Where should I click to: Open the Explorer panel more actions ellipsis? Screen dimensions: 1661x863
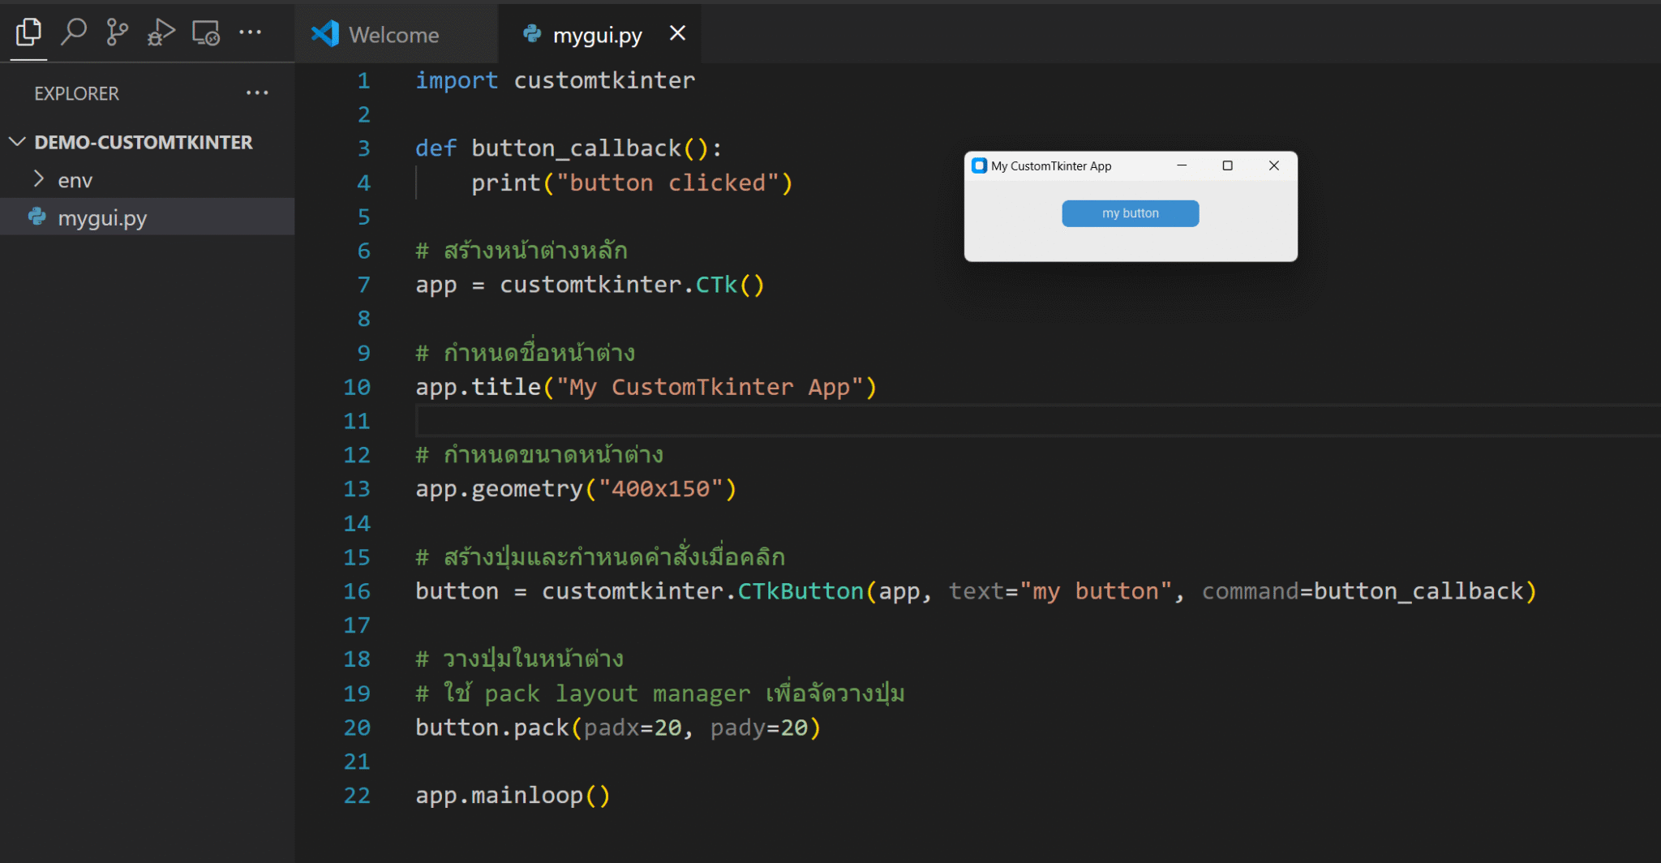pyautogui.click(x=257, y=92)
